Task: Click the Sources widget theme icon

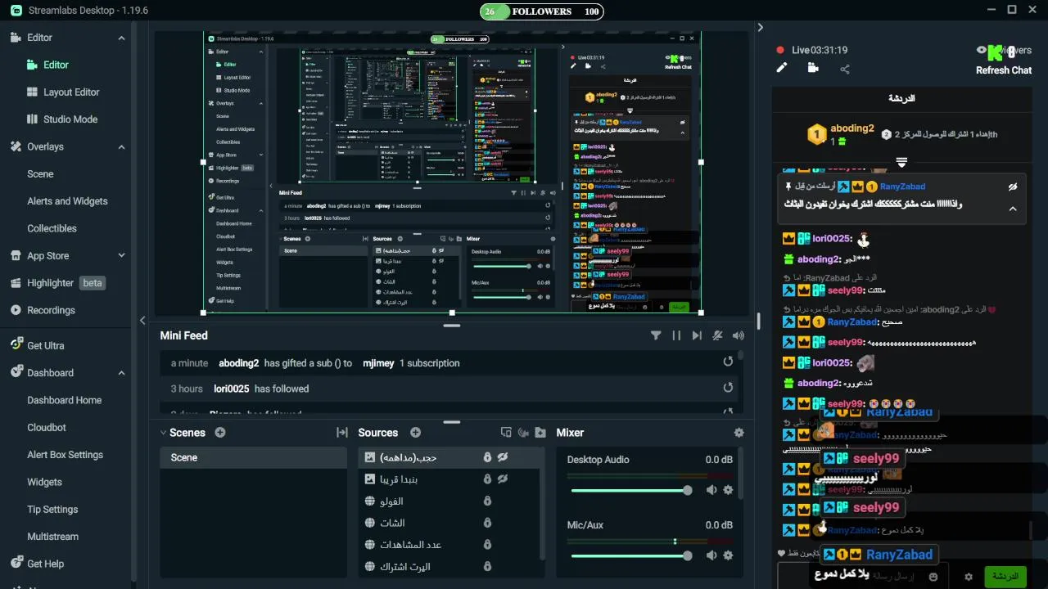Action: (506, 433)
